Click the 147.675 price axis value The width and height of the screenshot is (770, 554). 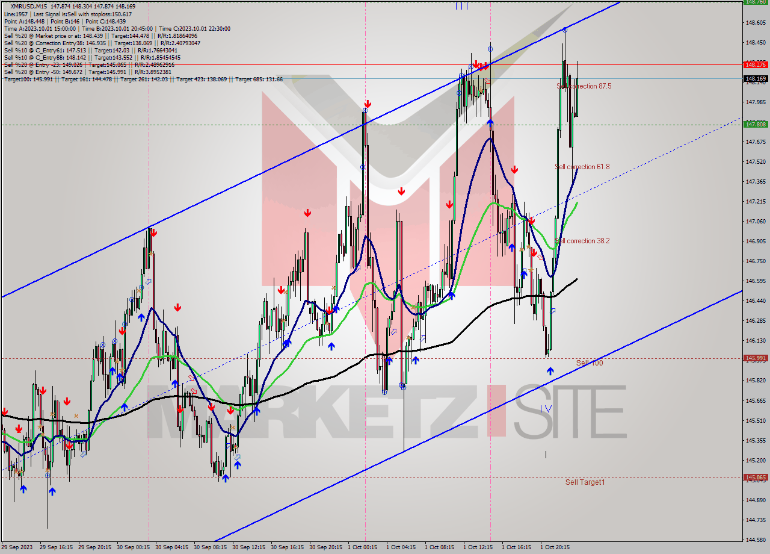756,142
